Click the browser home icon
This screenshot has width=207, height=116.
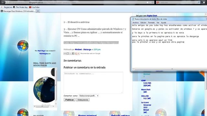click(204, 2)
